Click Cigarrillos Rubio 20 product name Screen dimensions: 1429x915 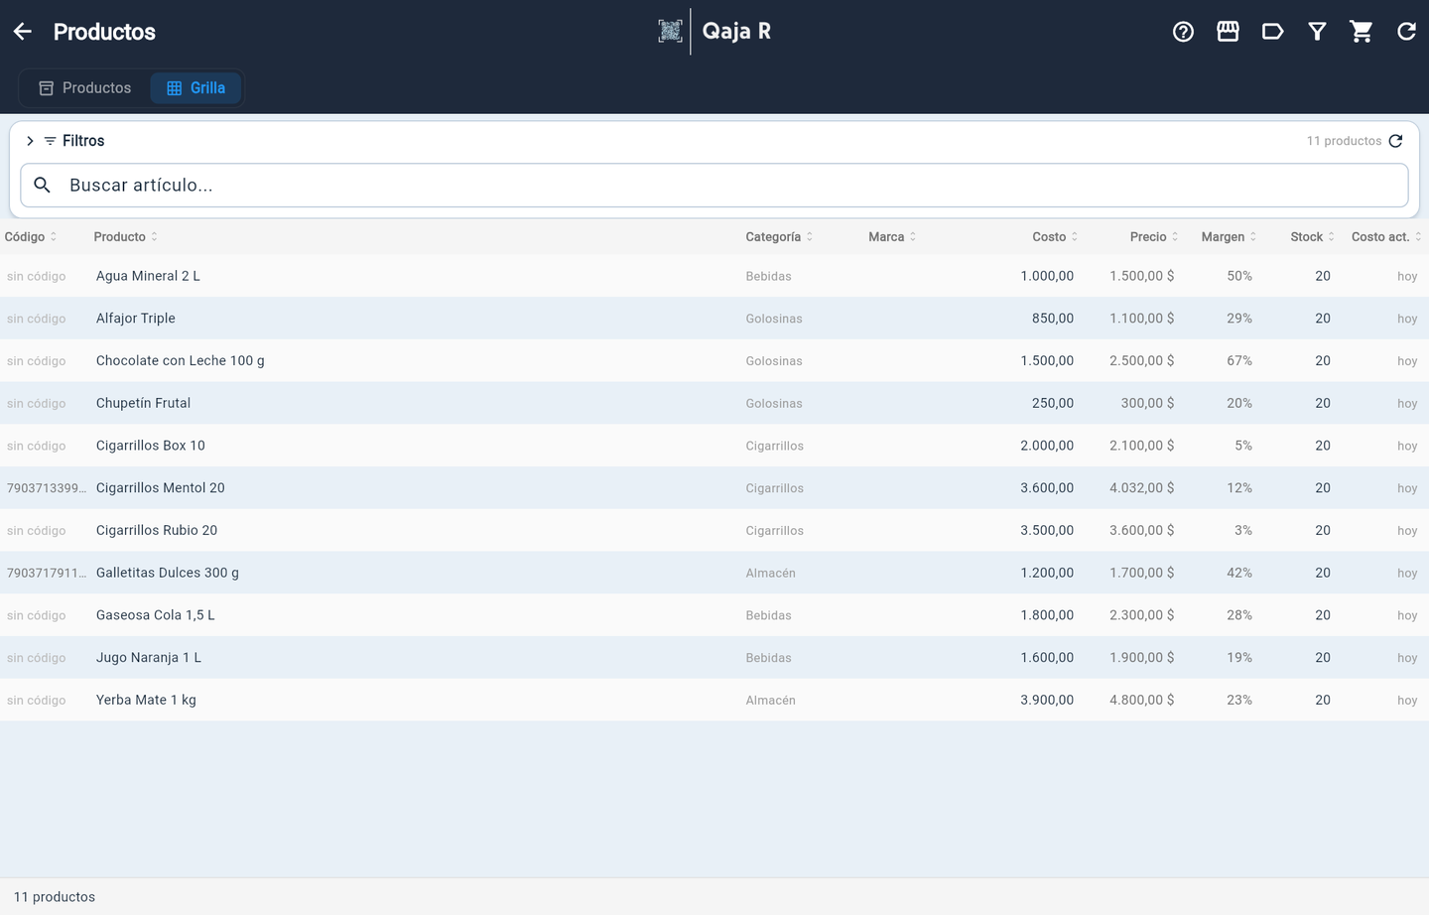coord(157,531)
